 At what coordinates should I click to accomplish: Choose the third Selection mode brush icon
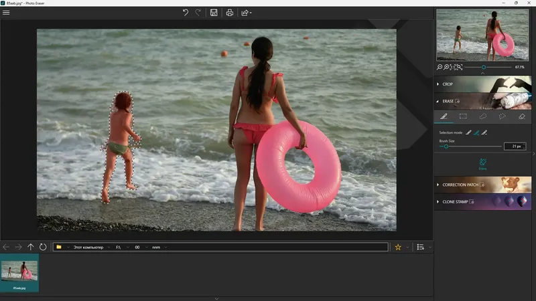coord(484,132)
